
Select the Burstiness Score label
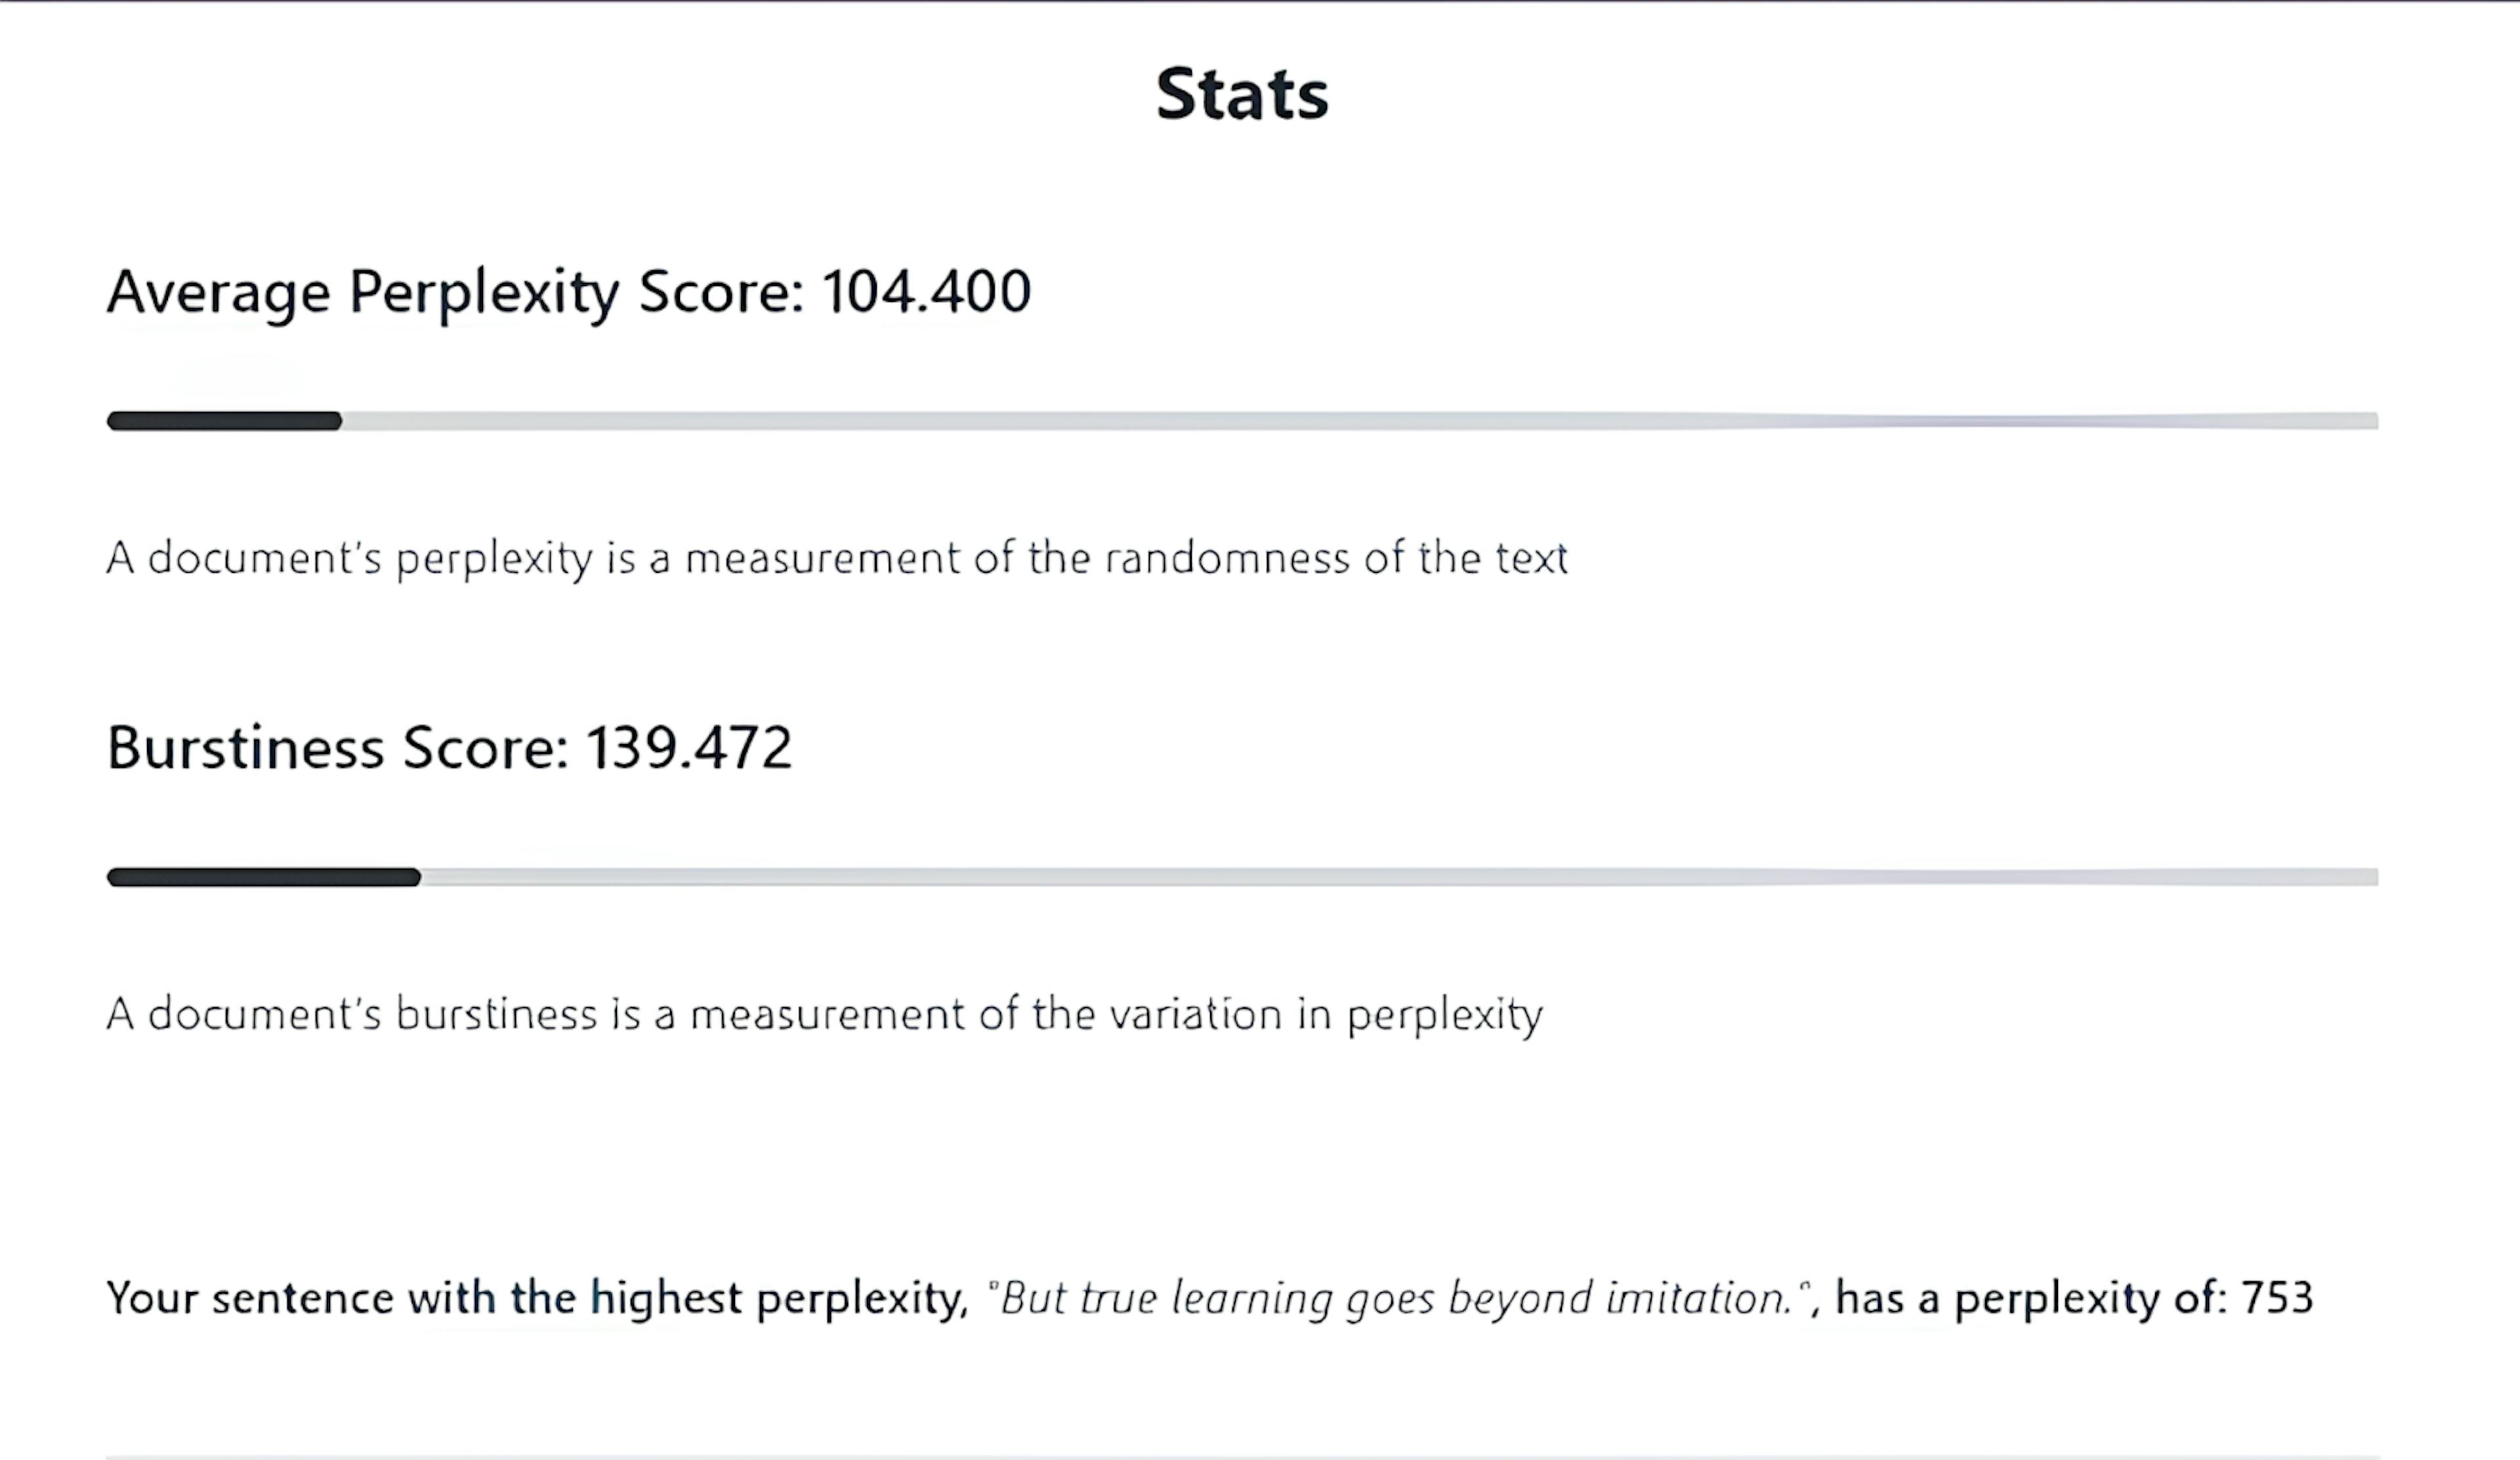coord(338,747)
